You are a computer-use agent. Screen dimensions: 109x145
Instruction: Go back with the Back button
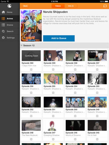25,6
